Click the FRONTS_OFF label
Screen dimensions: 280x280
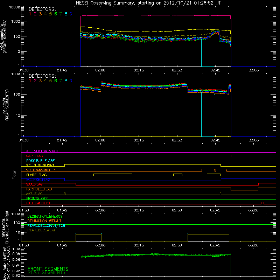(37, 198)
